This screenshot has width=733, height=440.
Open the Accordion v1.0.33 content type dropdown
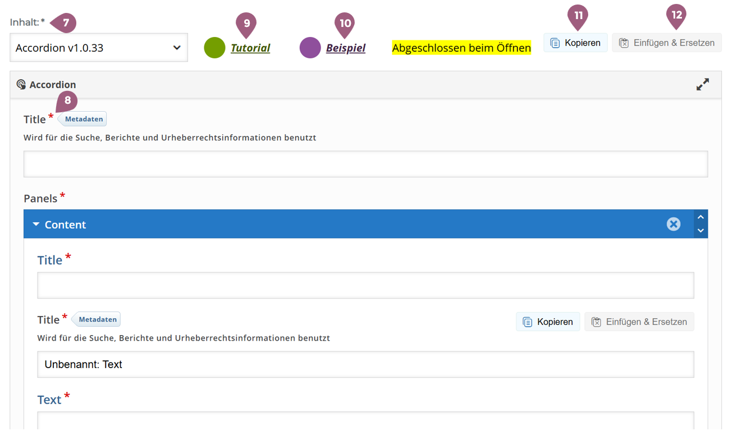[x=99, y=48]
